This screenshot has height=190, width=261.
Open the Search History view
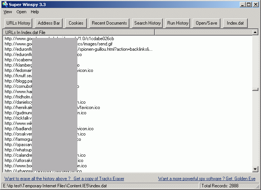coord(147,23)
